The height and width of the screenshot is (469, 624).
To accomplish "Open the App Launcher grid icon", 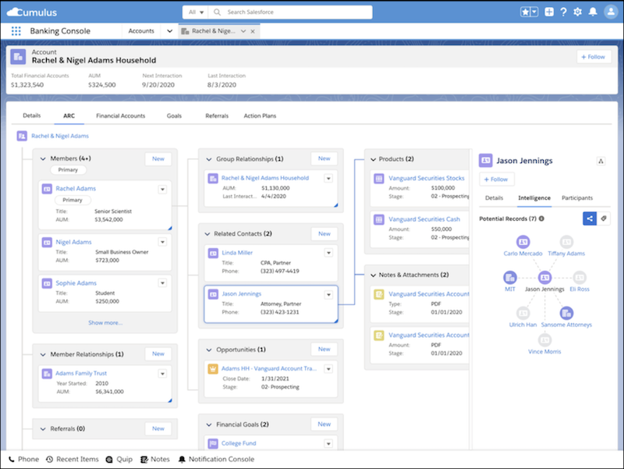I will pyautogui.click(x=16, y=31).
